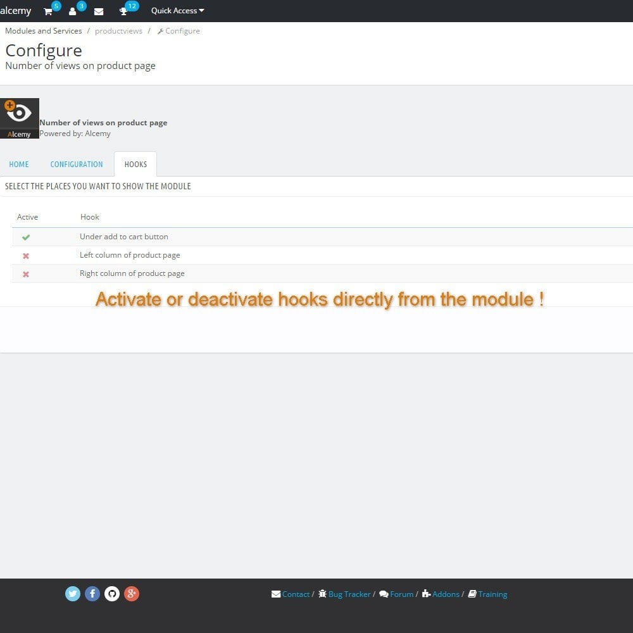This screenshot has width=633, height=633.
Task: Click the Alcemy eye module logo
Action: (x=20, y=118)
